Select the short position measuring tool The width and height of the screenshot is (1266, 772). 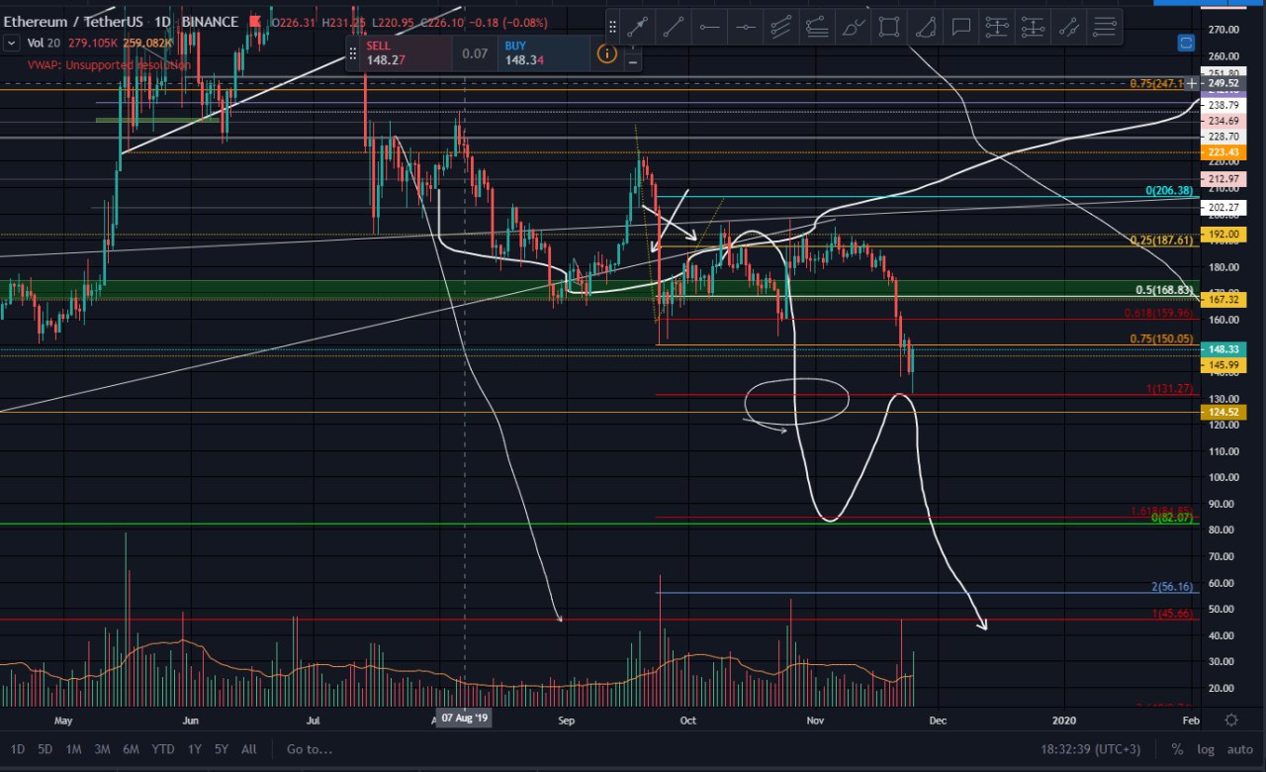(x=1033, y=28)
